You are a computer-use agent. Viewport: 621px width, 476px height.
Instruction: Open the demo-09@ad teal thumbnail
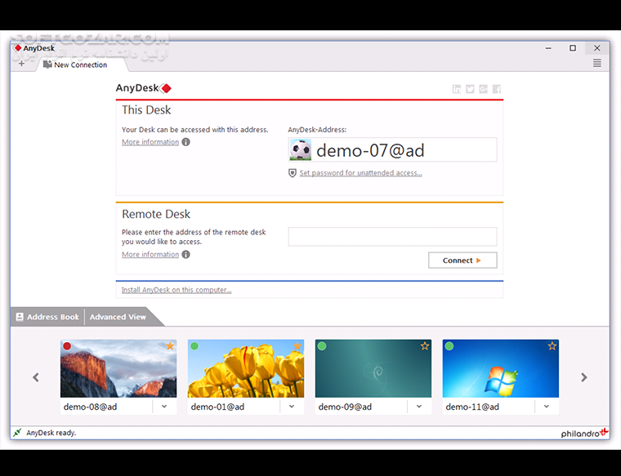click(x=373, y=368)
